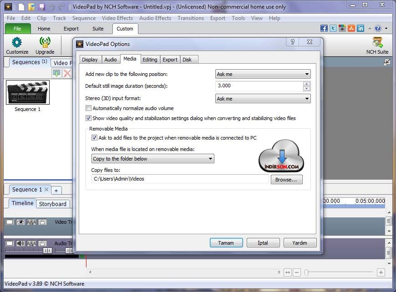This screenshot has height=292, width=396.
Task: Share on StumbleUpon icon
Action: pos(351,28)
